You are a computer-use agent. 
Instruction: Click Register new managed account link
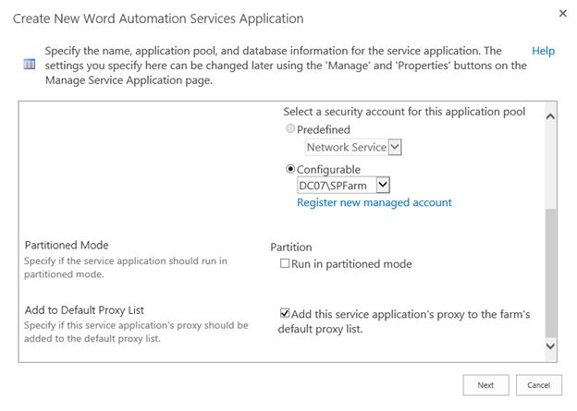pyautogui.click(x=374, y=202)
